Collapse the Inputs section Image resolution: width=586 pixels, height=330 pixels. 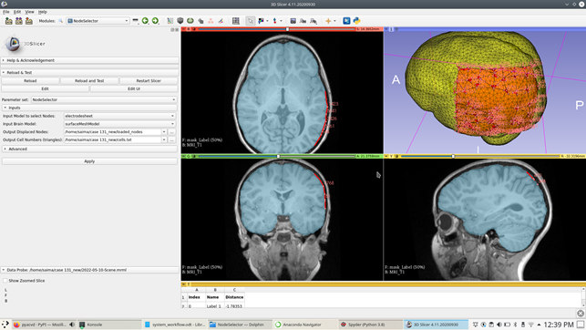pyautogui.click(x=89, y=108)
